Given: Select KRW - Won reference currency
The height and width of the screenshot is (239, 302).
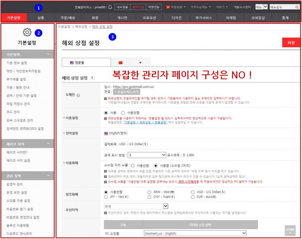Looking at the screenshot, I should pos(149,192).
